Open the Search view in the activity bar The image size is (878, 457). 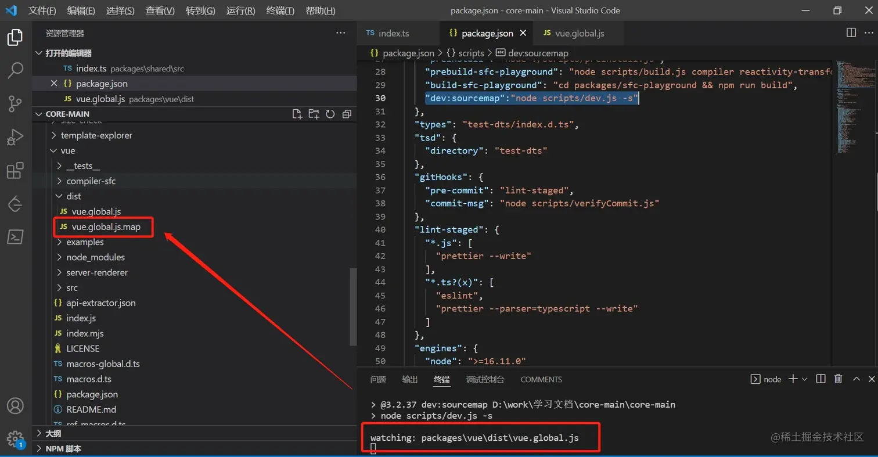tap(15, 71)
